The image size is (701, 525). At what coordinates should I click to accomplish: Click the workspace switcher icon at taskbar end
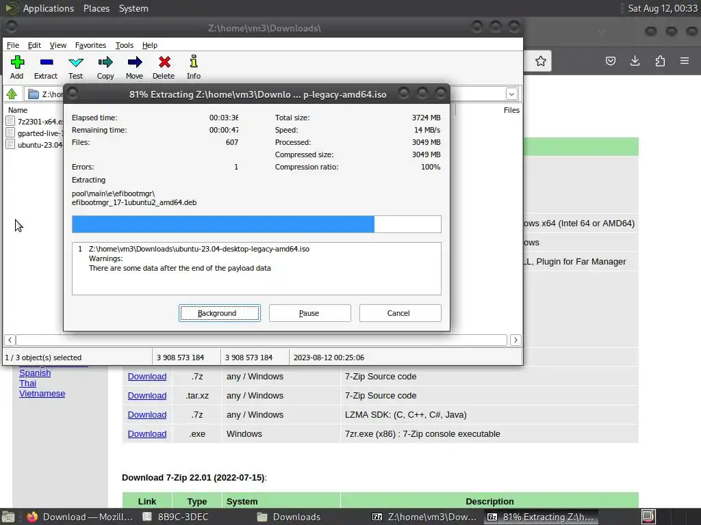point(649,517)
